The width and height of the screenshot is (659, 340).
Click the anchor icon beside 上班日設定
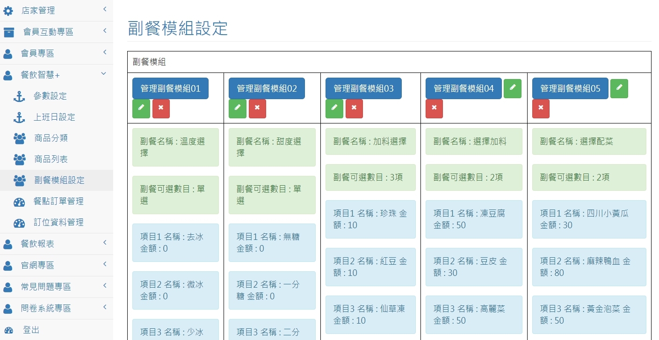click(19, 117)
